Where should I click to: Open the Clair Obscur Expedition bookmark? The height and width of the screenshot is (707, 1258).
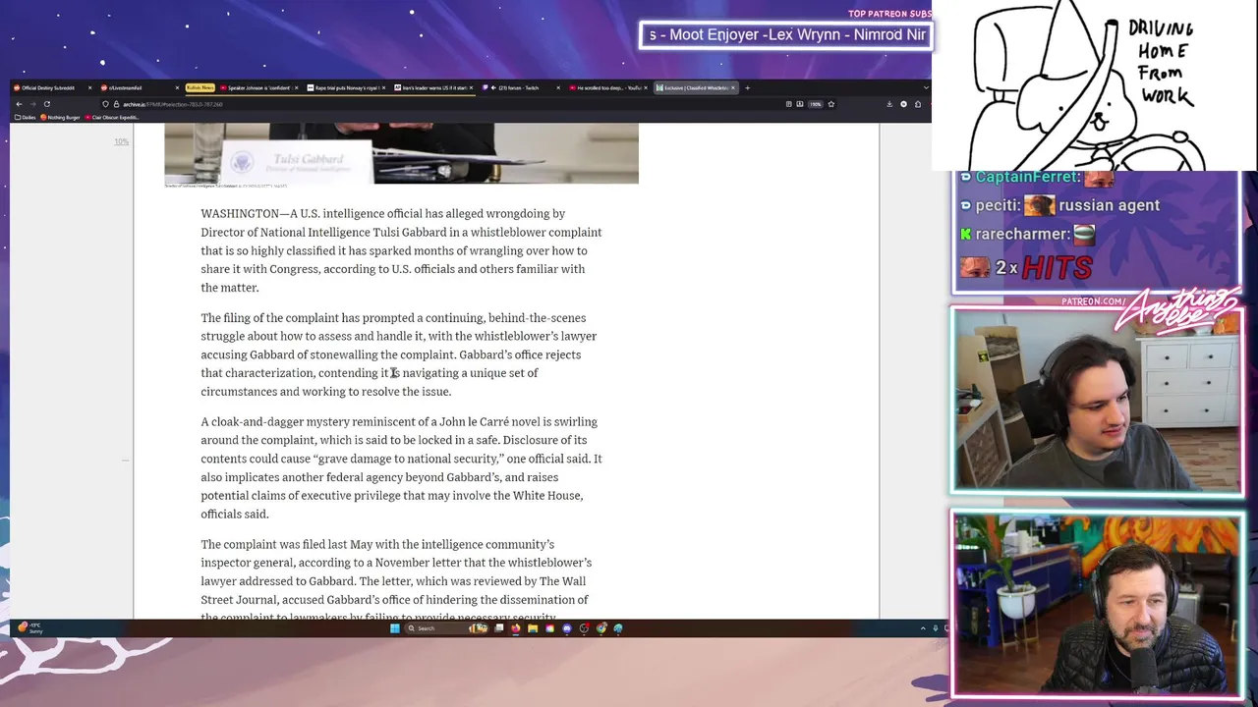112,117
